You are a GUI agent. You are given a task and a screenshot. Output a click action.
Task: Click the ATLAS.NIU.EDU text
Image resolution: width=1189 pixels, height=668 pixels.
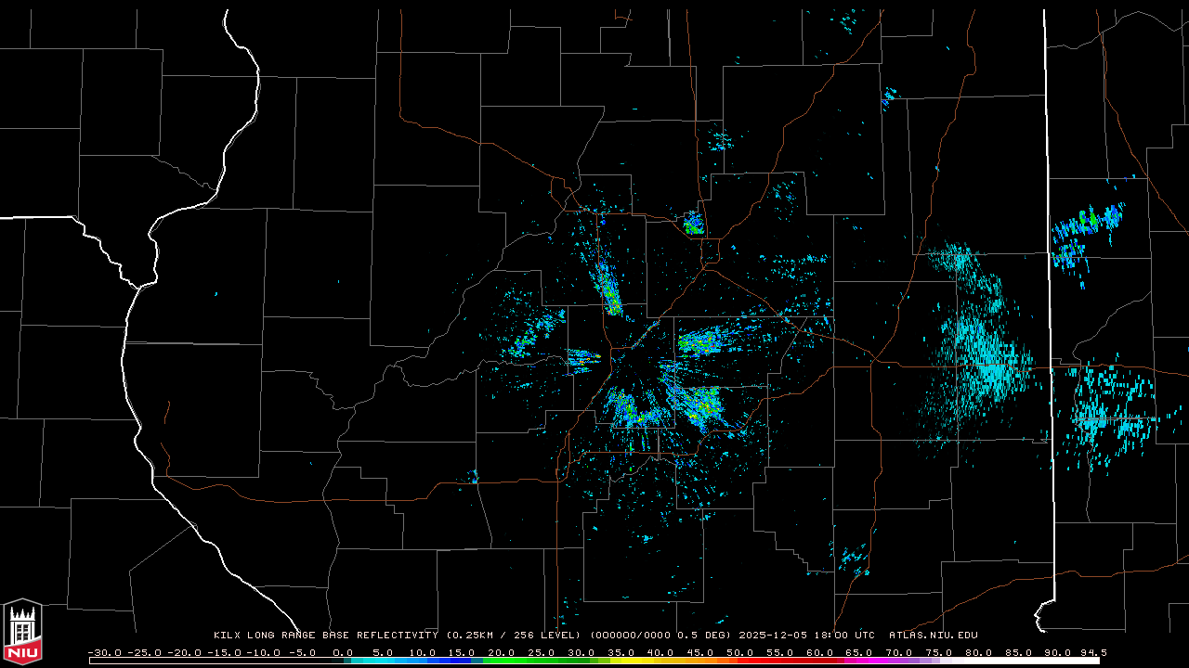click(933, 636)
